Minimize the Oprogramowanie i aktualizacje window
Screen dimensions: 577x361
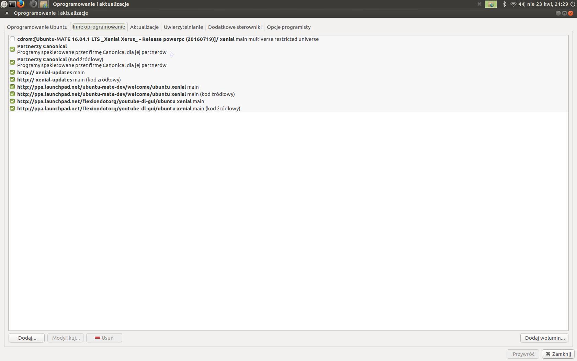[558, 13]
